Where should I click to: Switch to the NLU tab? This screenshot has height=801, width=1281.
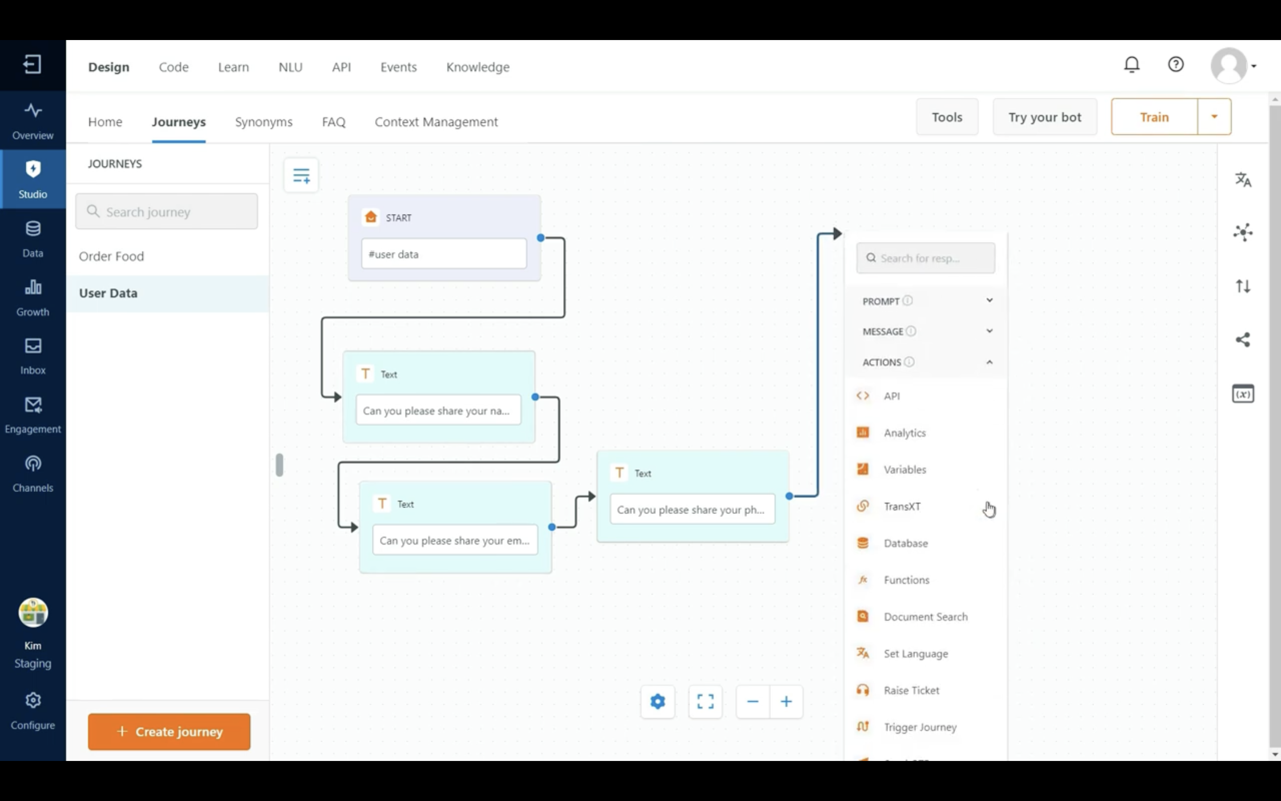[x=290, y=67]
